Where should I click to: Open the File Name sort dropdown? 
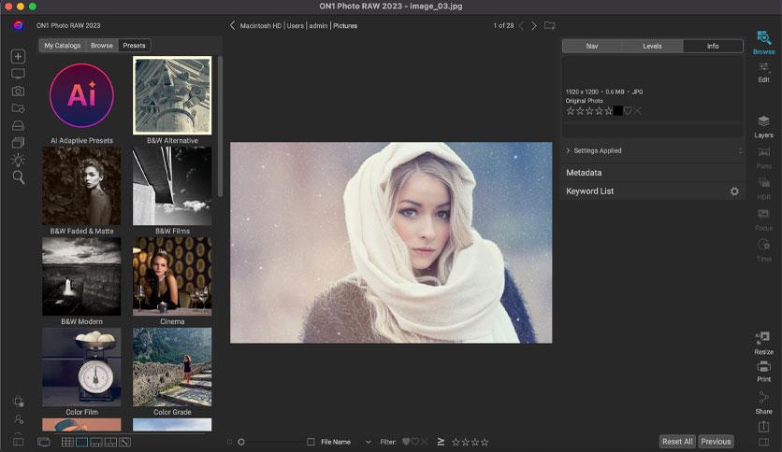point(368,442)
